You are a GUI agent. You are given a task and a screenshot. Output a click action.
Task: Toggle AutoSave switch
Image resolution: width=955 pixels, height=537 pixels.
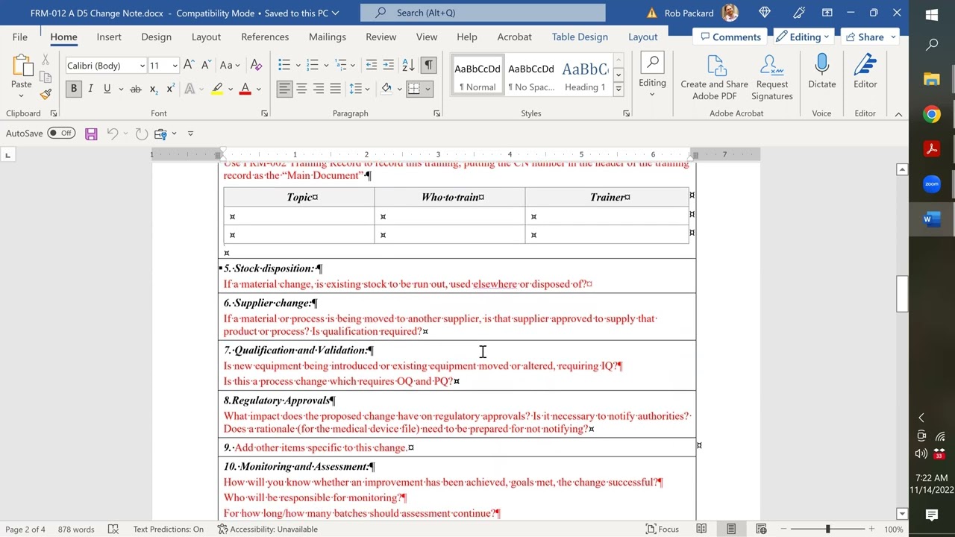point(61,134)
